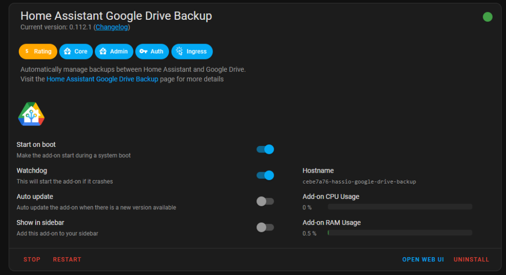
Task: Click the Auth key chip
Action: click(x=152, y=51)
